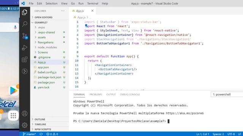Click the VS Code logo icon

[23, 3]
